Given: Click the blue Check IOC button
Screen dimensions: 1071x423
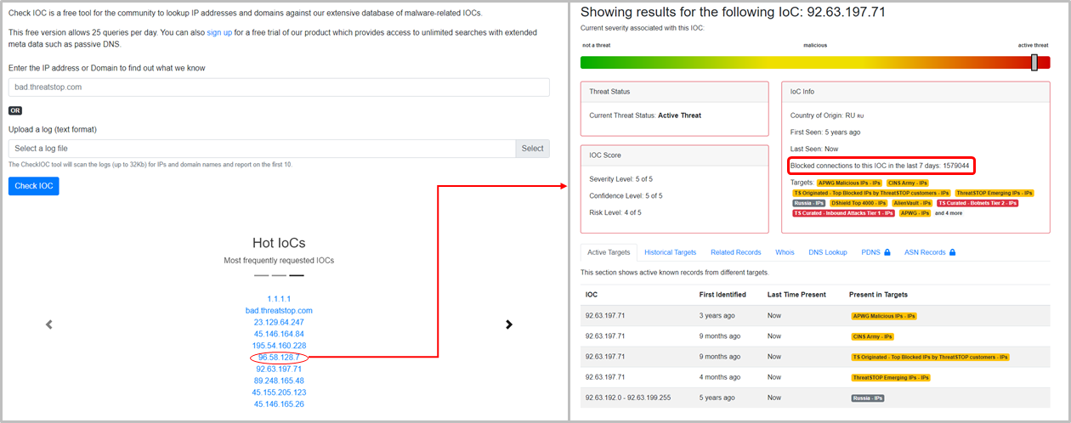Looking at the screenshot, I should tap(34, 186).
